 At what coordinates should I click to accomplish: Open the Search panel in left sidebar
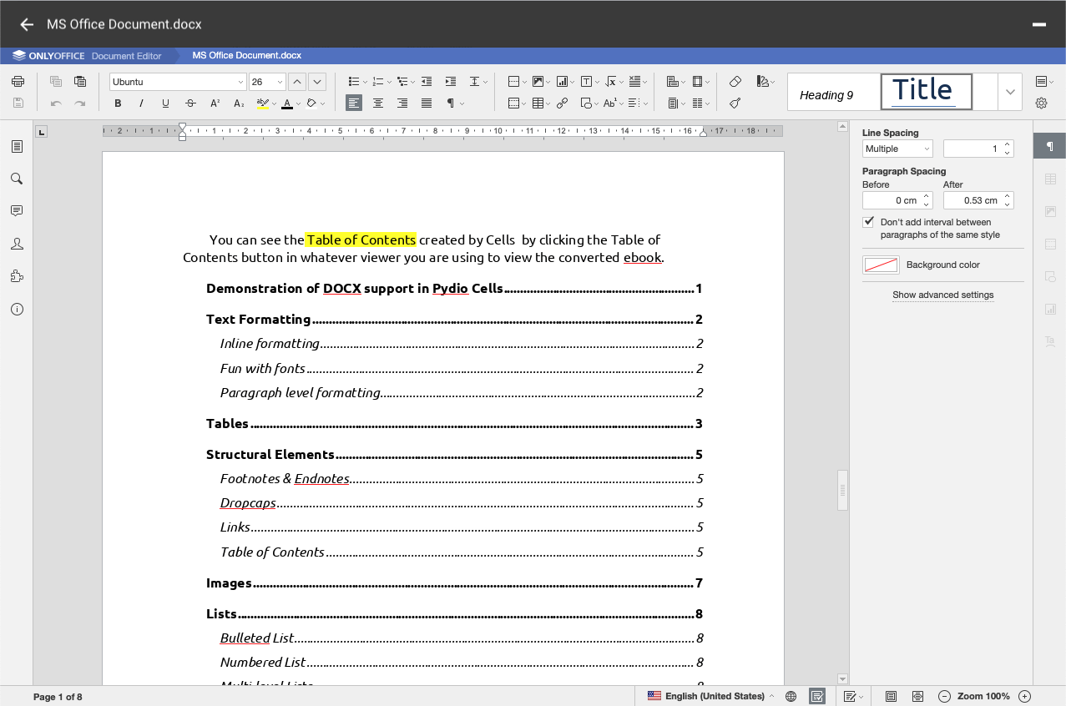[17, 179]
